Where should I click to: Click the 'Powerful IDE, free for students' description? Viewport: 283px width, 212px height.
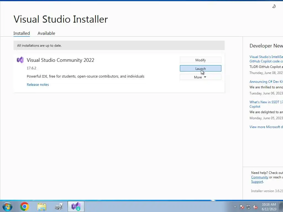tap(86, 76)
